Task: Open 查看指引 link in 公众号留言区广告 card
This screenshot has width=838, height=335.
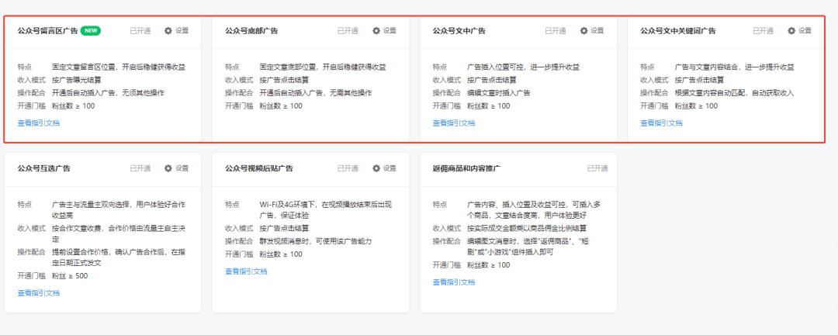Action: pyautogui.click(x=30, y=123)
